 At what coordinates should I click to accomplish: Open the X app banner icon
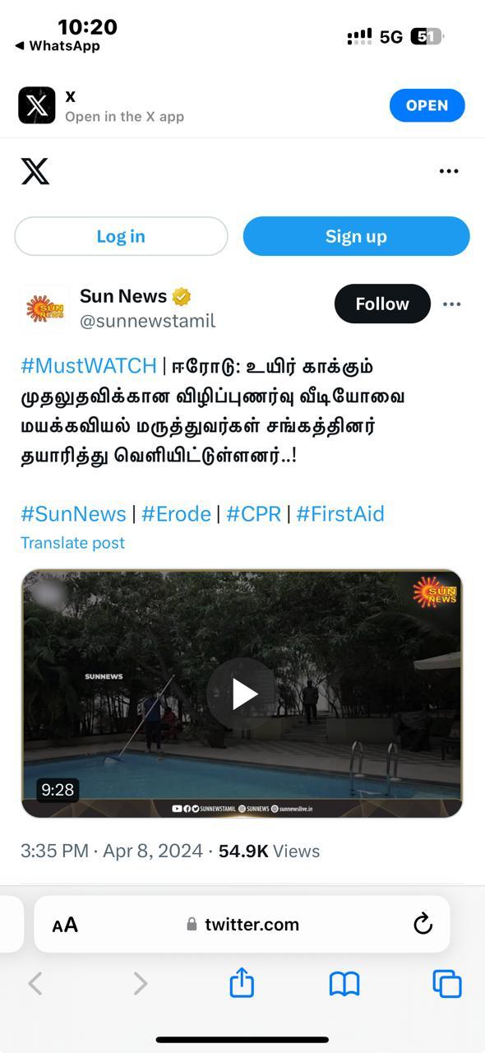[x=37, y=105]
